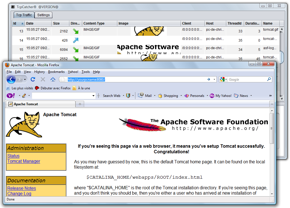This screenshot has width=290, height=208.
Task: Open the new tab plus button
Action: pyautogui.click(x=80, y=104)
